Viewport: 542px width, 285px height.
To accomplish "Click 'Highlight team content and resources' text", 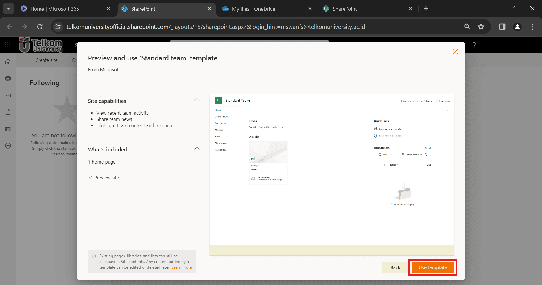I will point(136,125).
